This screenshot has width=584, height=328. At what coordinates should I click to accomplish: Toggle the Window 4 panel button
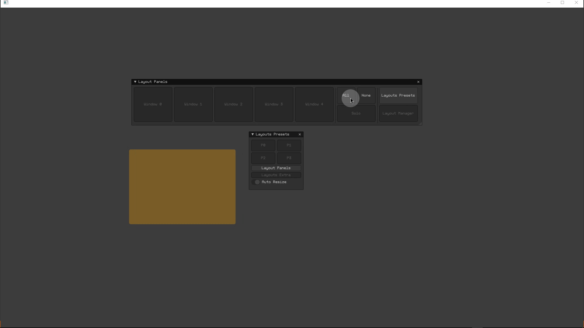tap(314, 104)
